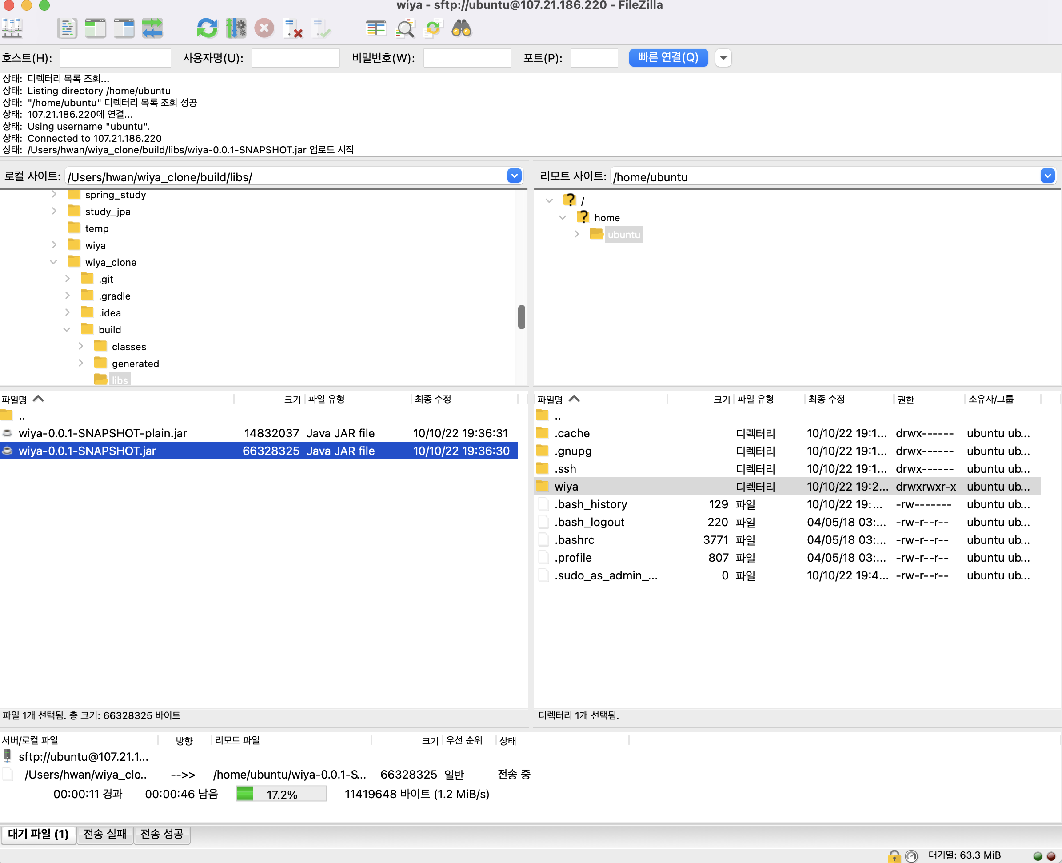Expand the study_jpa folder
This screenshot has width=1062, height=863.
click(x=54, y=211)
